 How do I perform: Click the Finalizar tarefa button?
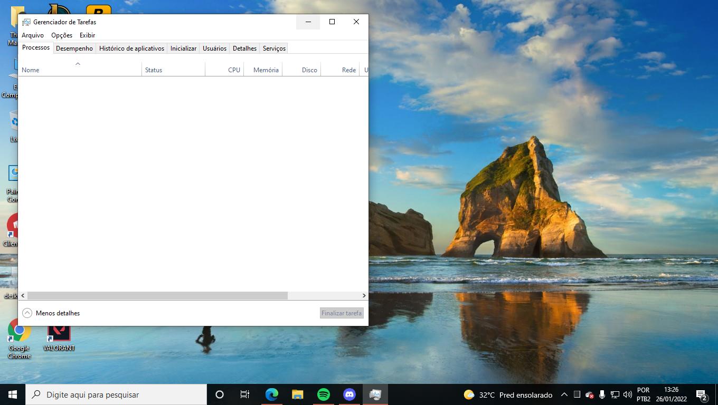point(342,313)
